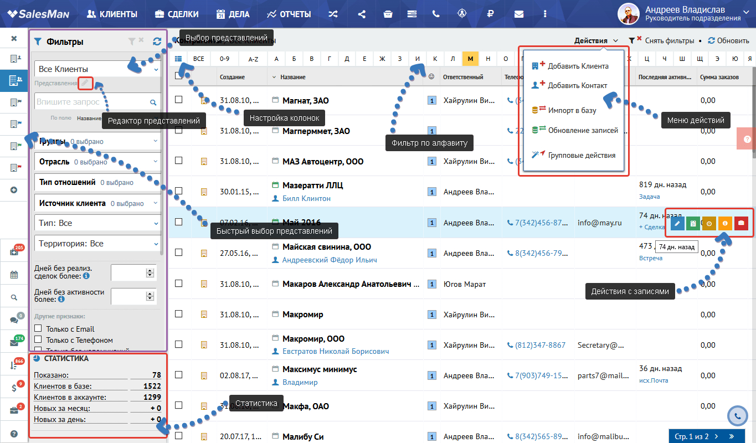Select the ВСЕ alphabet filter button

199,58
